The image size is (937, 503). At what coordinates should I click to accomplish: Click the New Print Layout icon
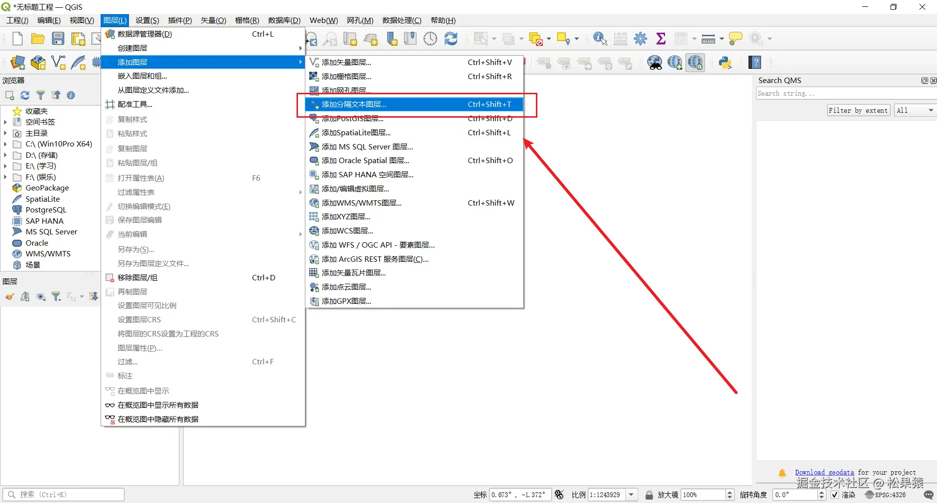pyautogui.click(x=78, y=39)
